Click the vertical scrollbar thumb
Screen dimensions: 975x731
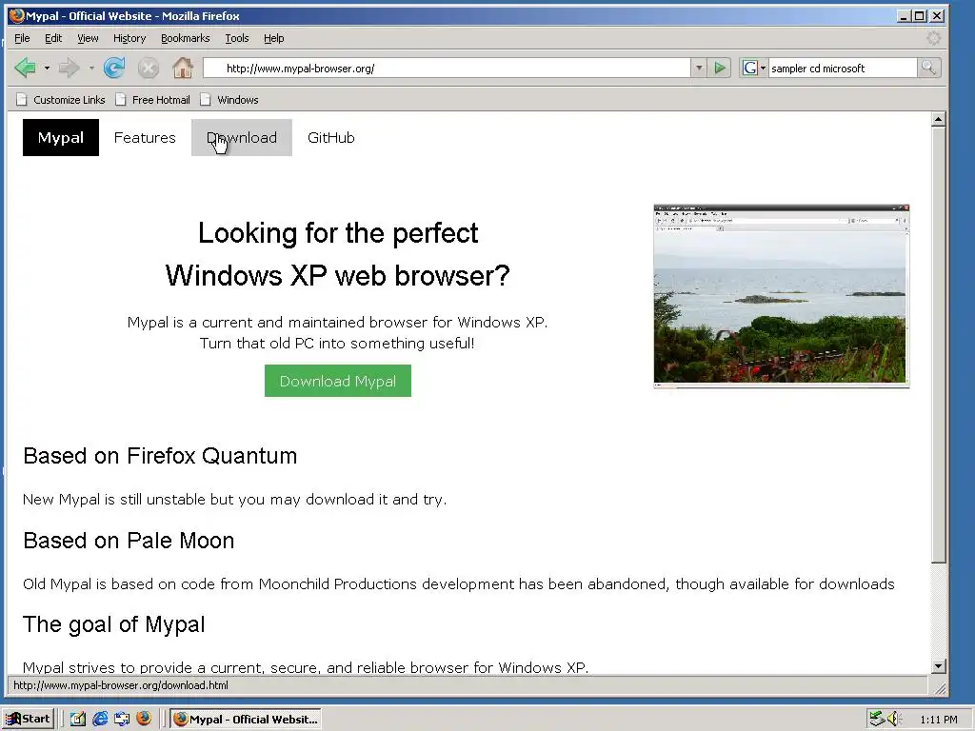tap(939, 345)
